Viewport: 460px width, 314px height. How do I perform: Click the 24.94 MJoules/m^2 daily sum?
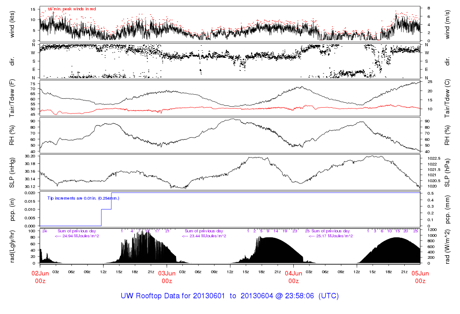[77, 236]
